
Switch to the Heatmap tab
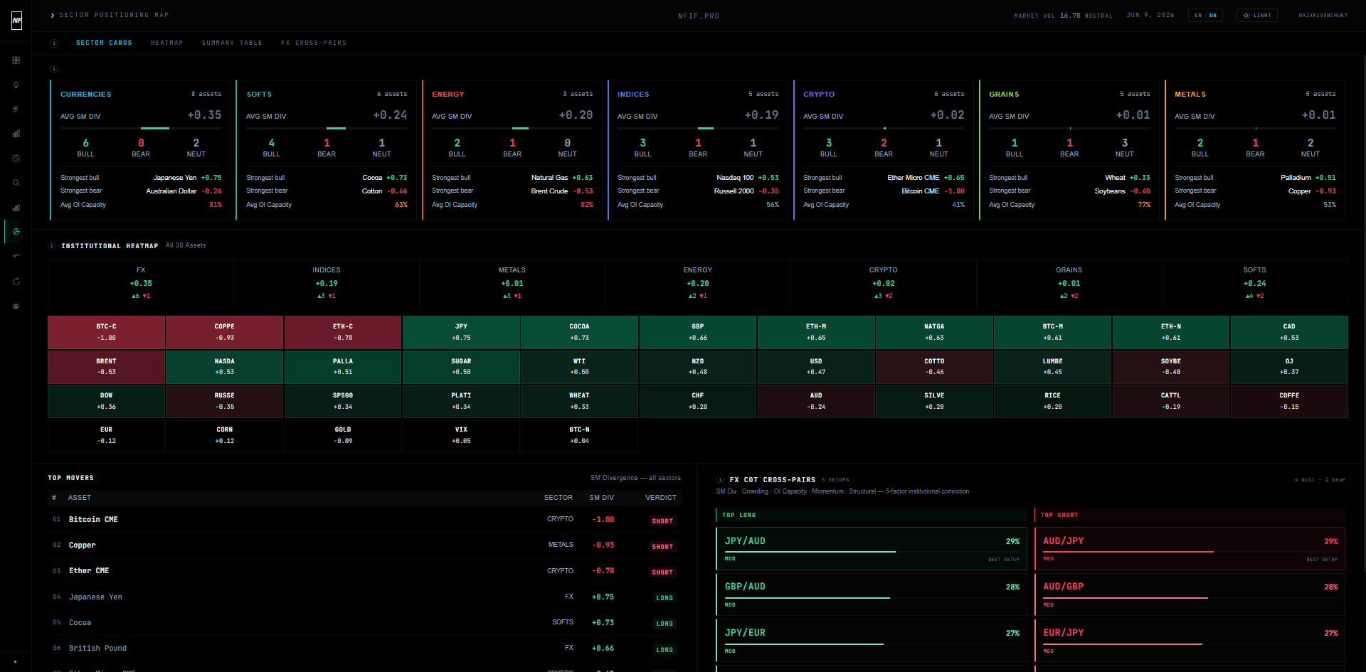[167, 43]
